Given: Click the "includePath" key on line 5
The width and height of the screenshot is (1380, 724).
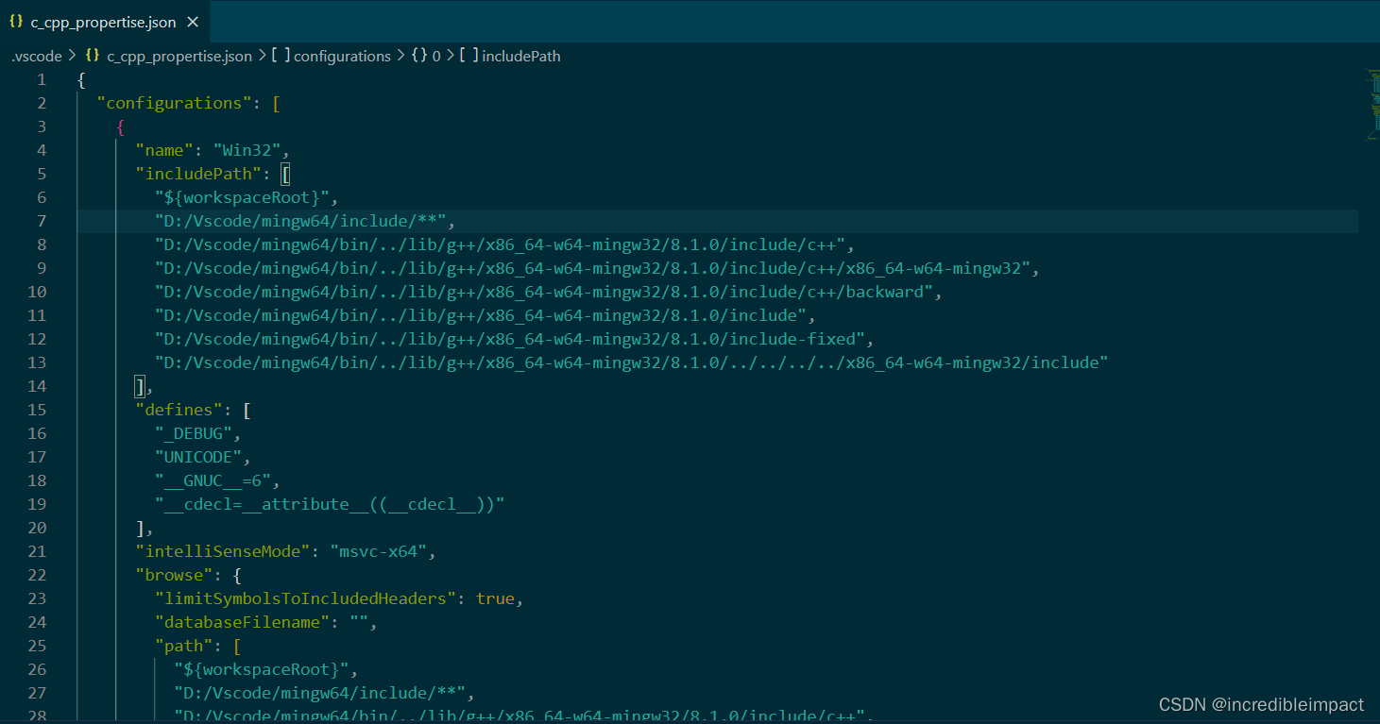Looking at the screenshot, I should (x=198, y=174).
